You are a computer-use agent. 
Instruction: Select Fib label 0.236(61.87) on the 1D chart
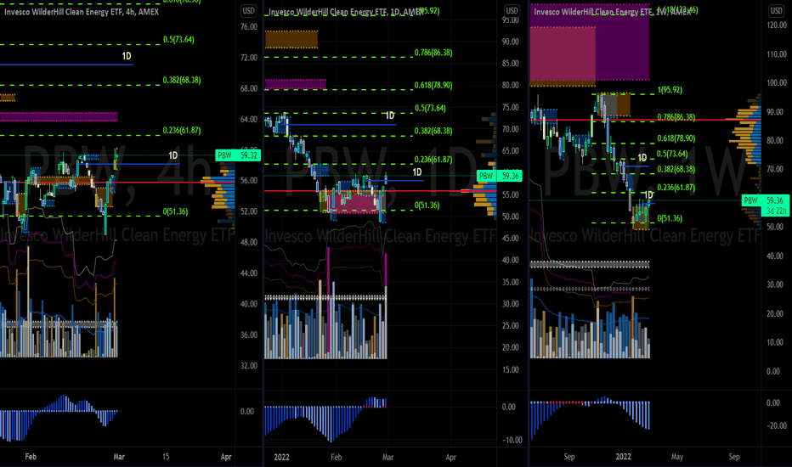click(433, 160)
